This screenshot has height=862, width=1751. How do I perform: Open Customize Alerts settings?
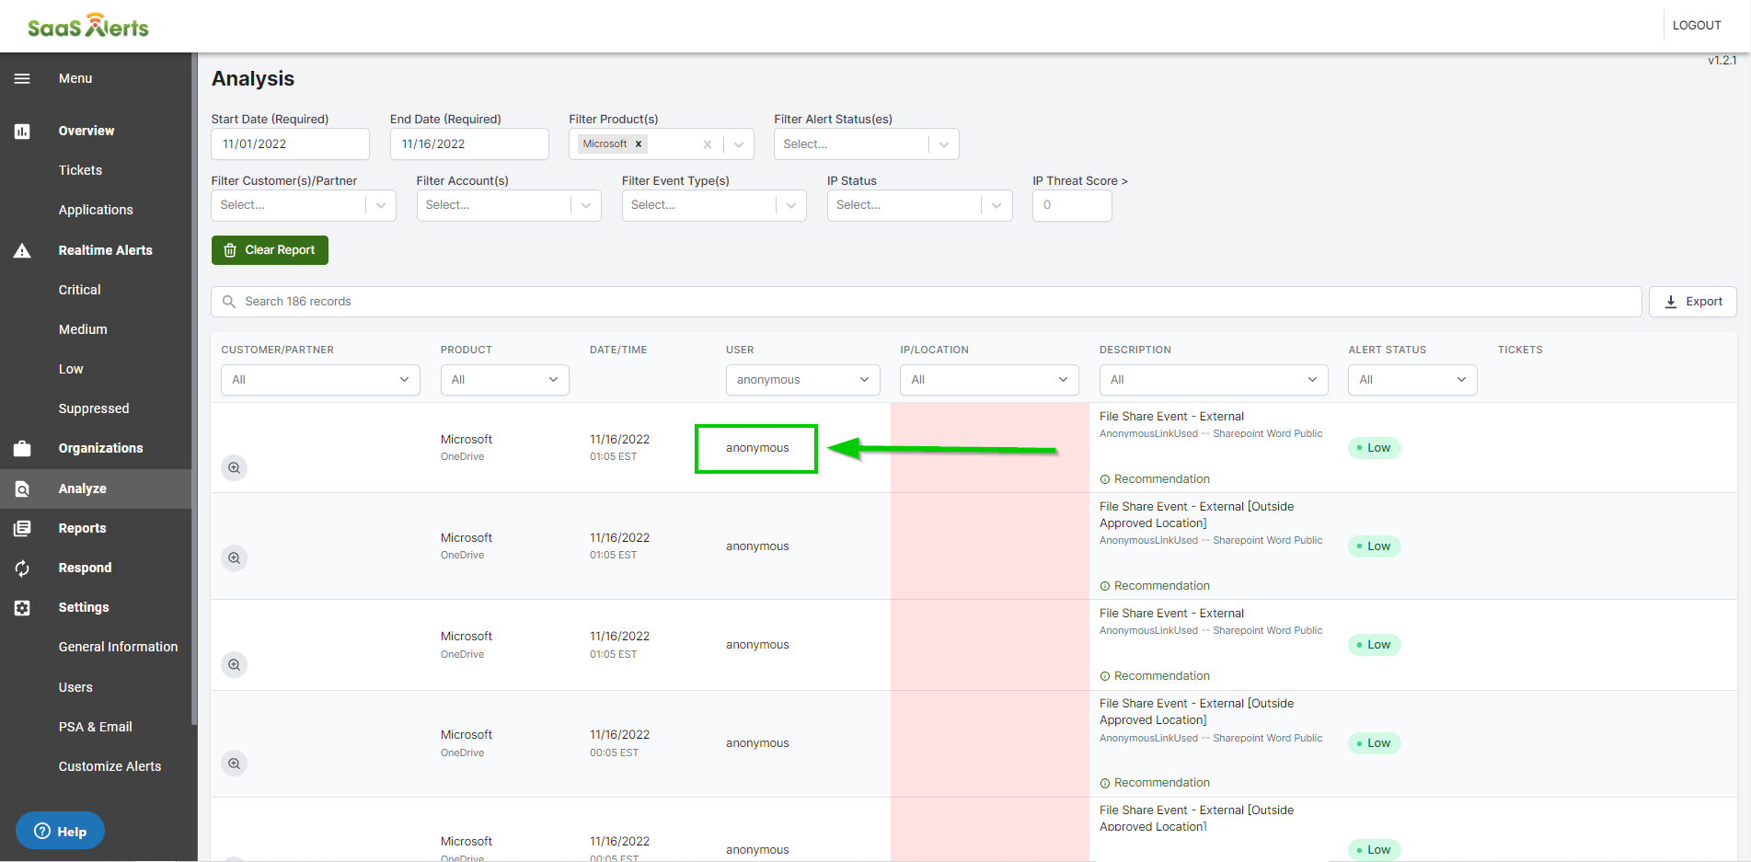[109, 766]
